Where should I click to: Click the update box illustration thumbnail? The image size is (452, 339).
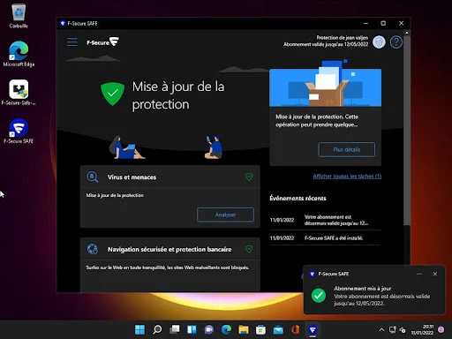click(x=326, y=84)
